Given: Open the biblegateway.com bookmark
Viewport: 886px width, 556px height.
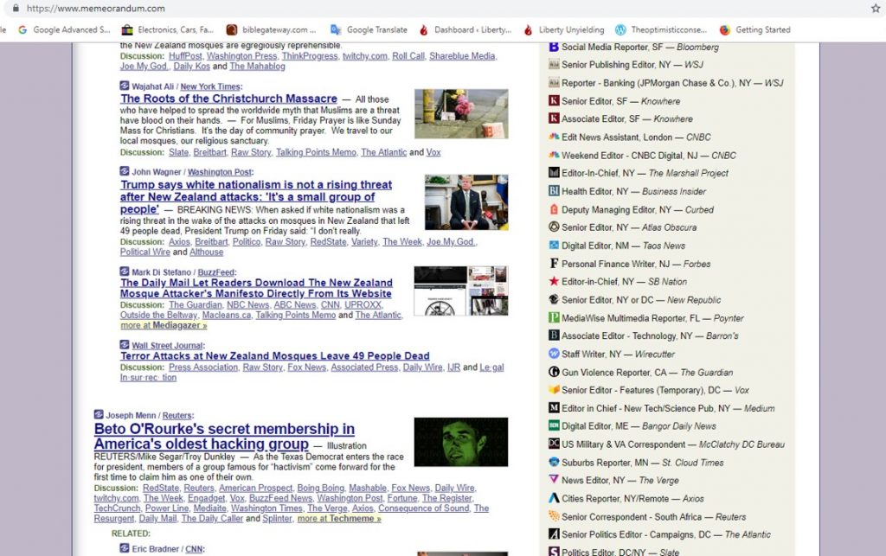Looking at the screenshot, I should tap(271, 30).
